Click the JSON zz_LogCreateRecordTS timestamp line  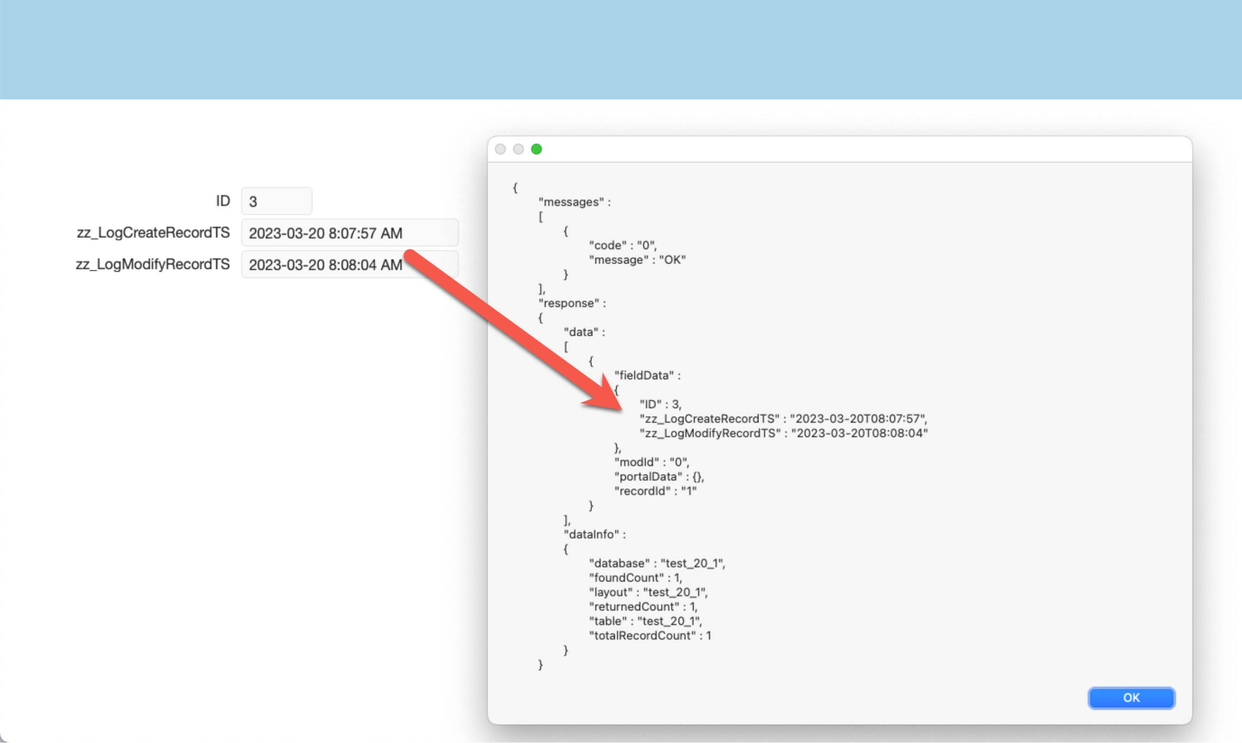click(x=783, y=419)
